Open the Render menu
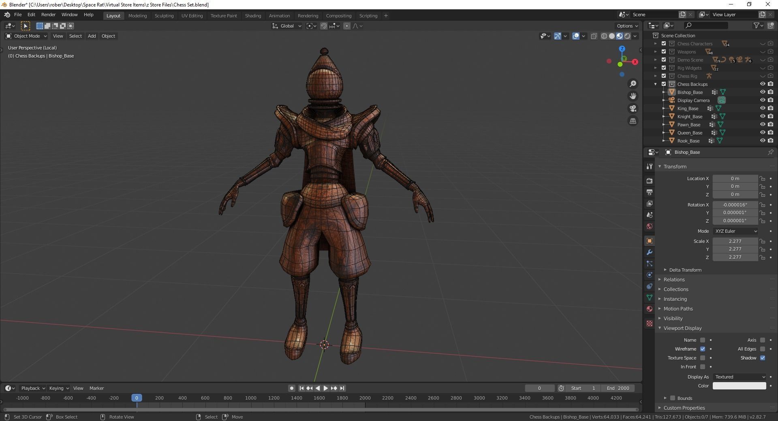The image size is (778, 421). [x=48, y=15]
